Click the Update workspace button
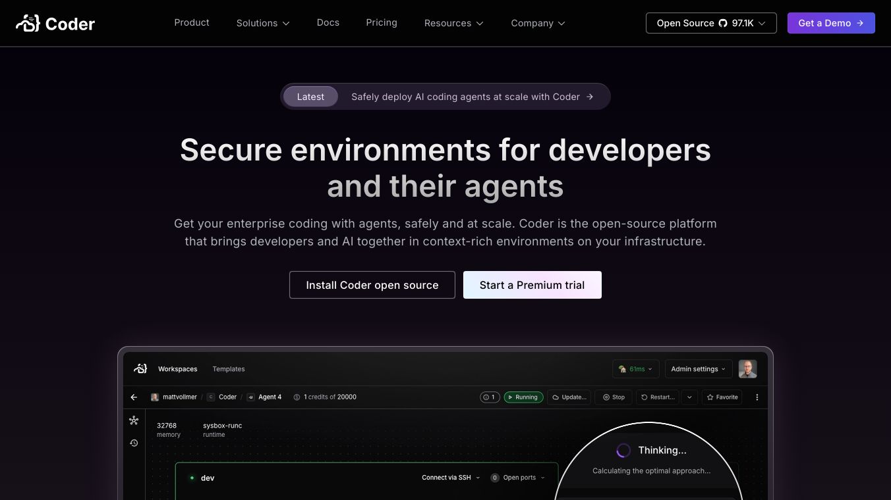 569,397
